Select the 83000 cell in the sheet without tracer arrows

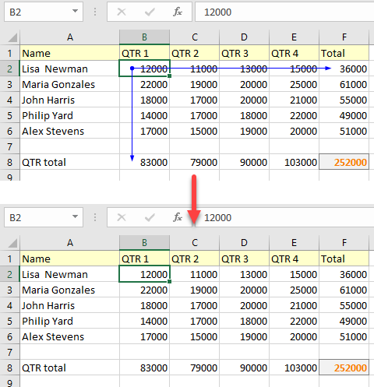[x=144, y=368]
